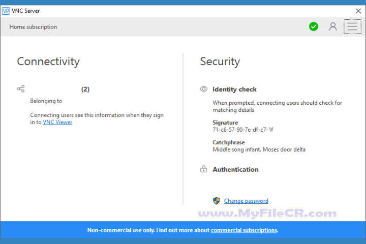This screenshot has width=366, height=244.
Task: Click the signature value 71-c6-57-90-7e-df-c7-1f
Action: [x=243, y=130]
